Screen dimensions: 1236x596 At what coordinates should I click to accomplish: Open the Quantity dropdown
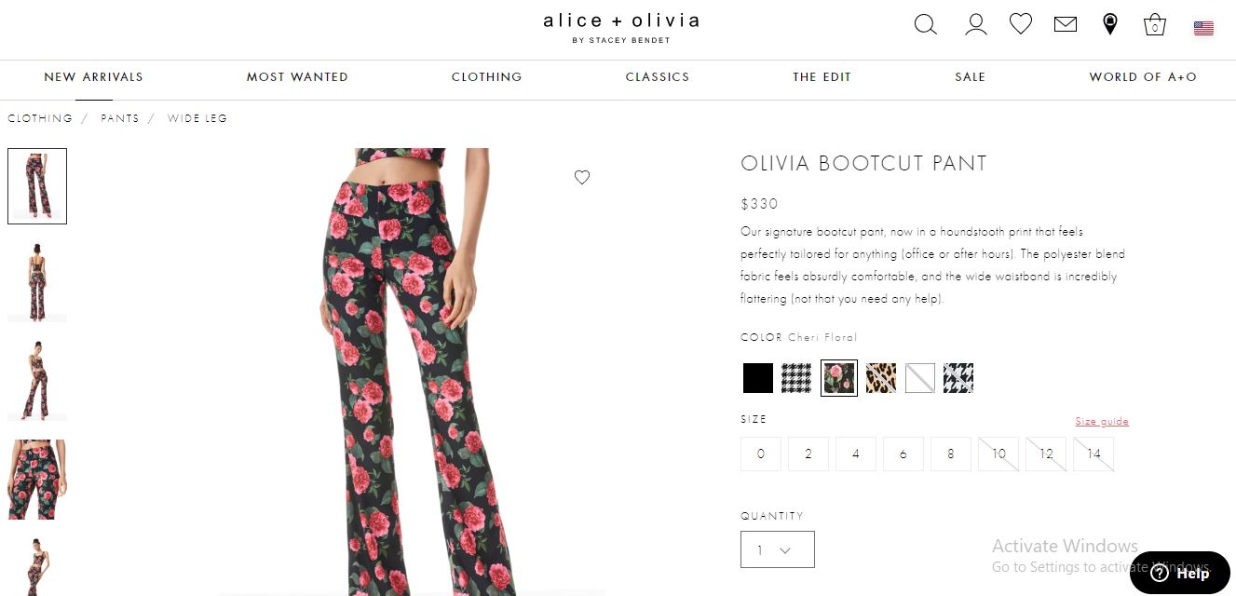coord(778,549)
